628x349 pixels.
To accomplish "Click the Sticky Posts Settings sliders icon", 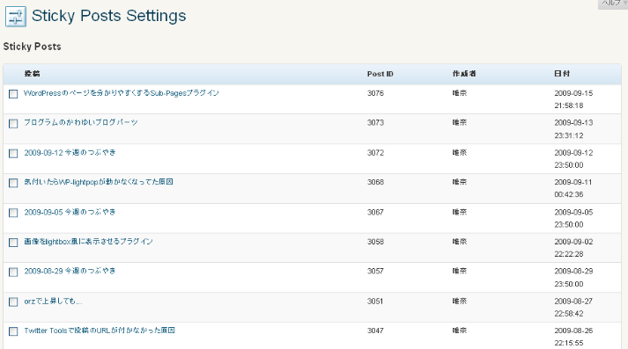I will click(16, 17).
